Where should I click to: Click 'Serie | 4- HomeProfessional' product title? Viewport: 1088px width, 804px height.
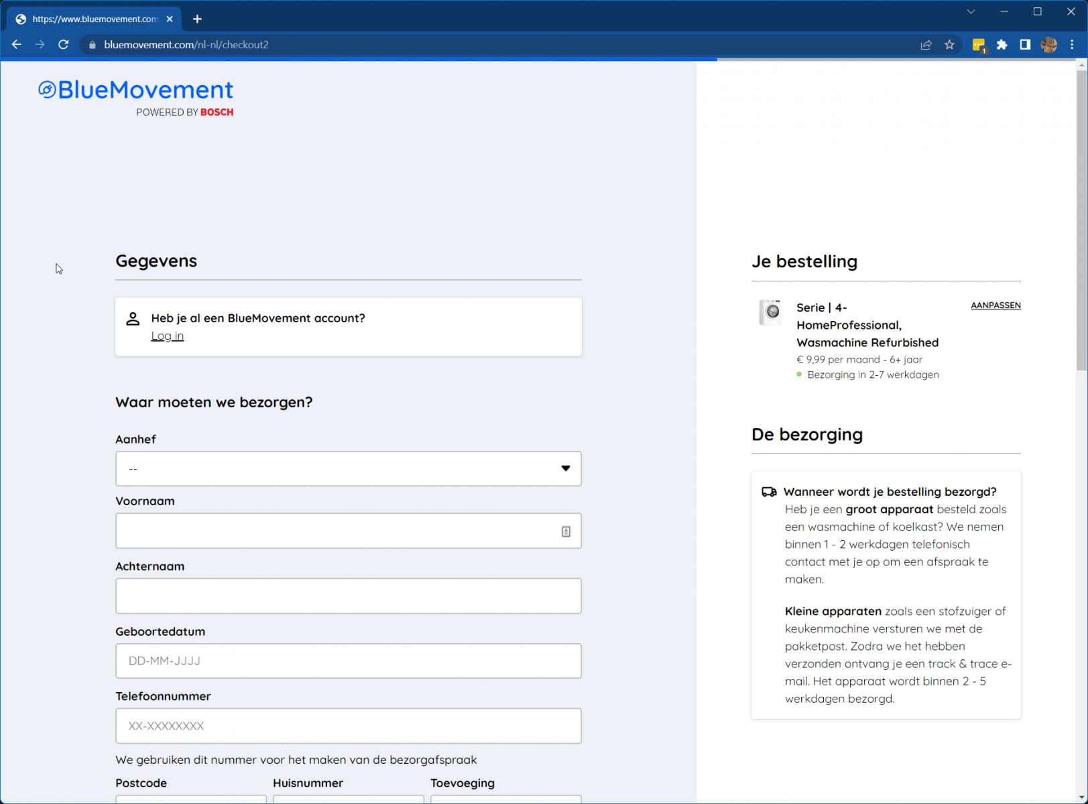[x=867, y=325]
